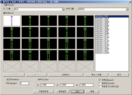Click the 크게보기 enlarge view button
The width and height of the screenshot is (132, 95).
[66, 75]
